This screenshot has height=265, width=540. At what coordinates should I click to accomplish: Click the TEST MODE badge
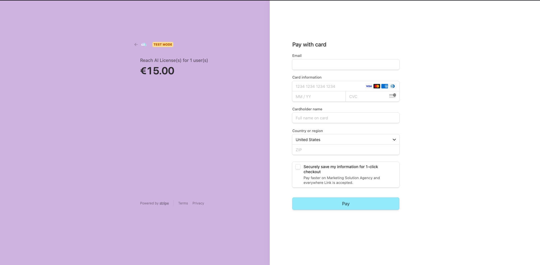[163, 44]
